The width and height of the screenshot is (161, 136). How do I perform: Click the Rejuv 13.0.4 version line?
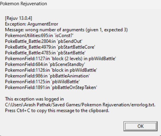coord(19,18)
